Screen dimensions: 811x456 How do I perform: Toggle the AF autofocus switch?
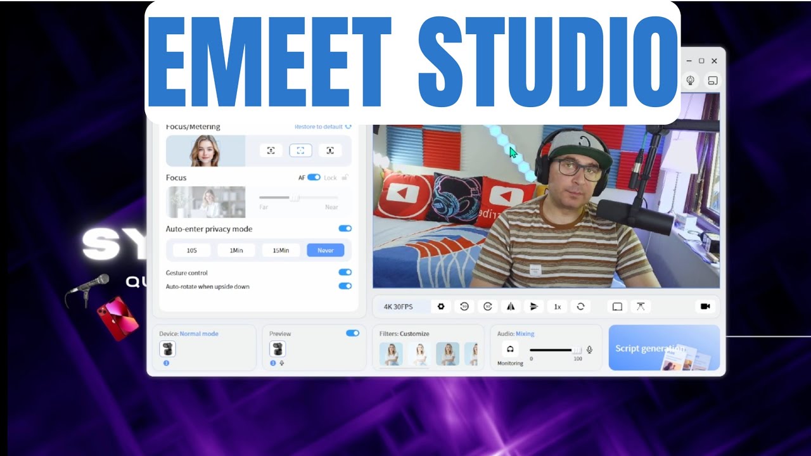tap(314, 177)
